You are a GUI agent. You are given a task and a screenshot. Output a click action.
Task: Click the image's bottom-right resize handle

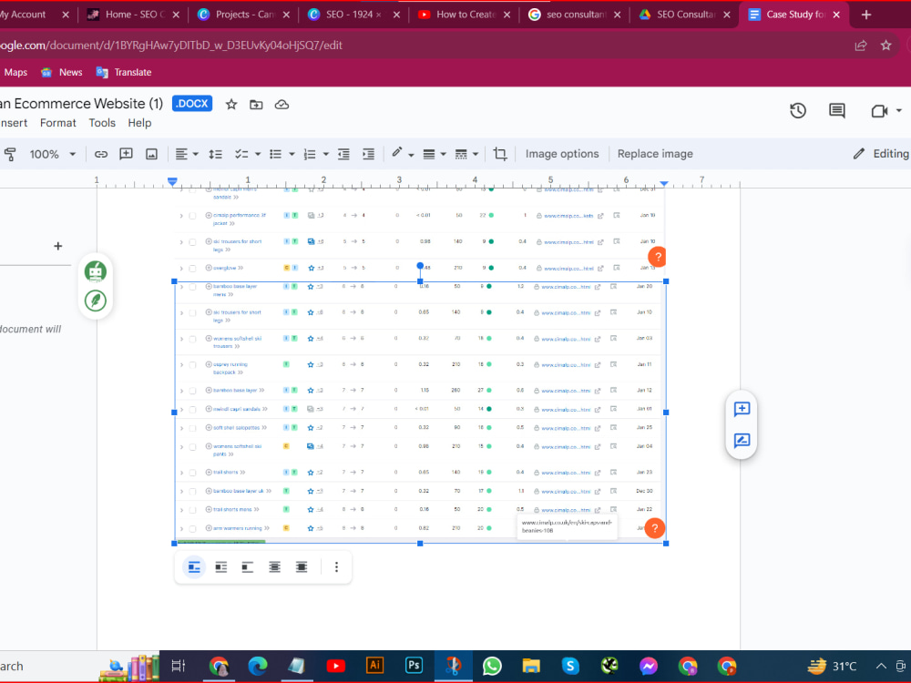pyautogui.click(x=666, y=544)
